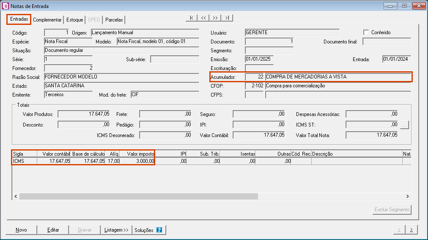Enable the Conferido checkbox

click(x=366, y=32)
